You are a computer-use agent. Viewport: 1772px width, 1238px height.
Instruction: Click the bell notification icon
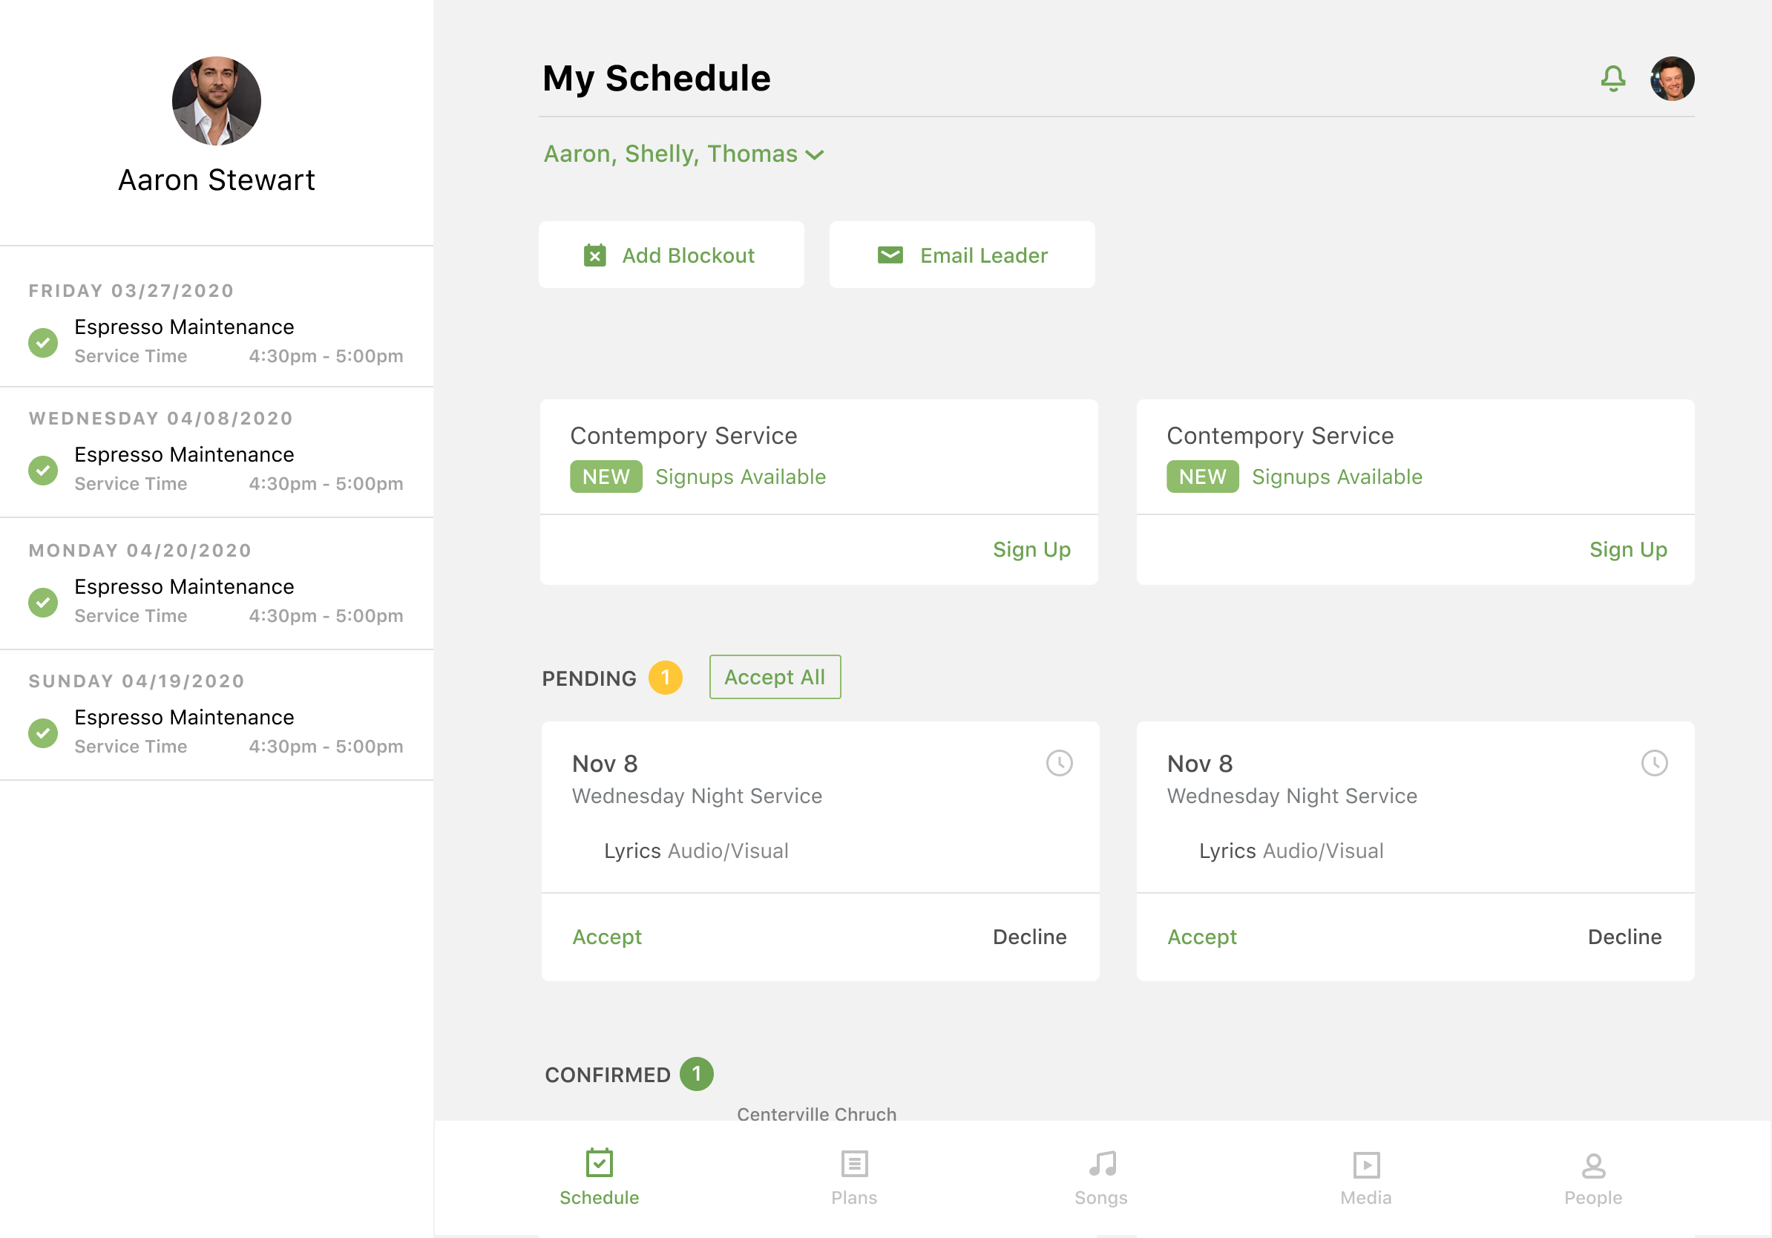(1613, 76)
